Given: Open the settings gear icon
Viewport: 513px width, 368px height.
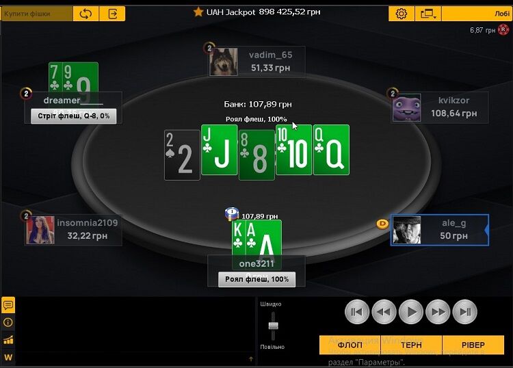Looking at the screenshot, I should pos(402,14).
